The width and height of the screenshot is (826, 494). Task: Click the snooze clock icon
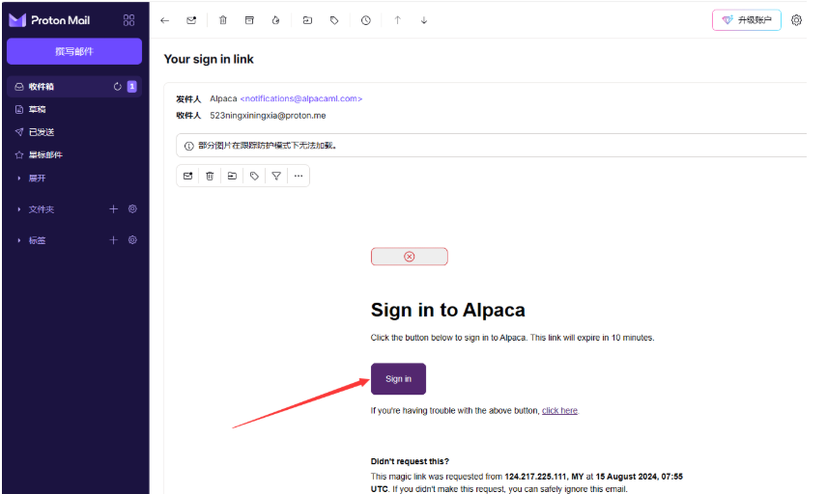(365, 20)
